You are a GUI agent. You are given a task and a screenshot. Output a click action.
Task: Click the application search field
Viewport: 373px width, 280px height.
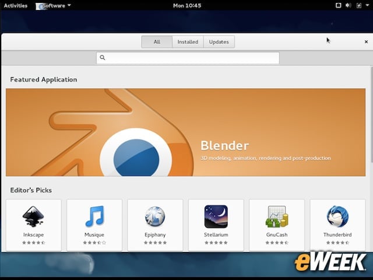click(x=188, y=58)
